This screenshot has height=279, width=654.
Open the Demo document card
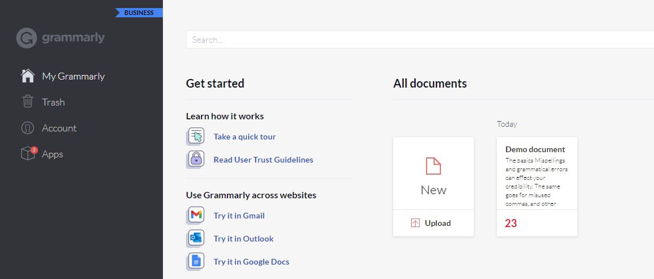click(x=537, y=186)
